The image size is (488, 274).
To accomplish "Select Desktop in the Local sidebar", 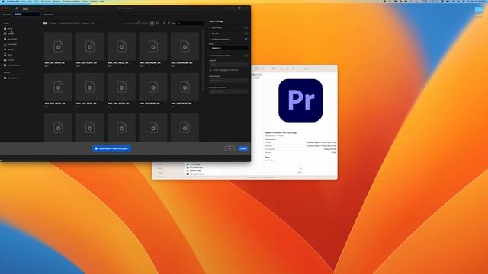I will click(x=8, y=33).
